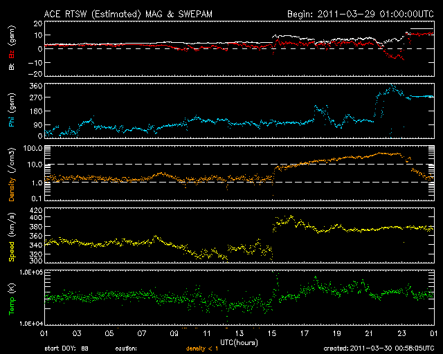Click the '100.0' tick on the Density axis
The image size is (443, 354).
(33, 149)
